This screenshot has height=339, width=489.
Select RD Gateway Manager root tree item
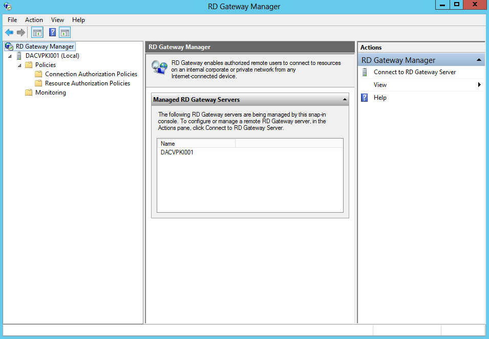coord(45,47)
